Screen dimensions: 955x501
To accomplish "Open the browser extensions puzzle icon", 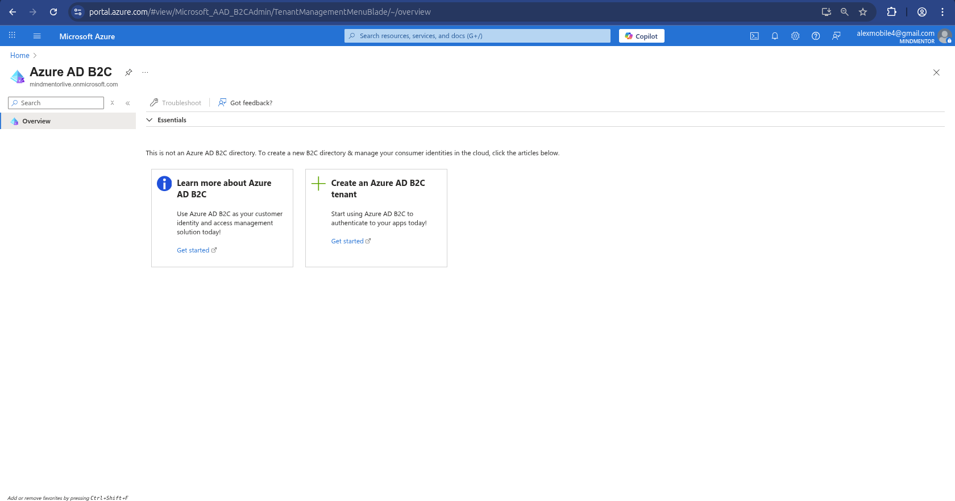I will coord(891,12).
